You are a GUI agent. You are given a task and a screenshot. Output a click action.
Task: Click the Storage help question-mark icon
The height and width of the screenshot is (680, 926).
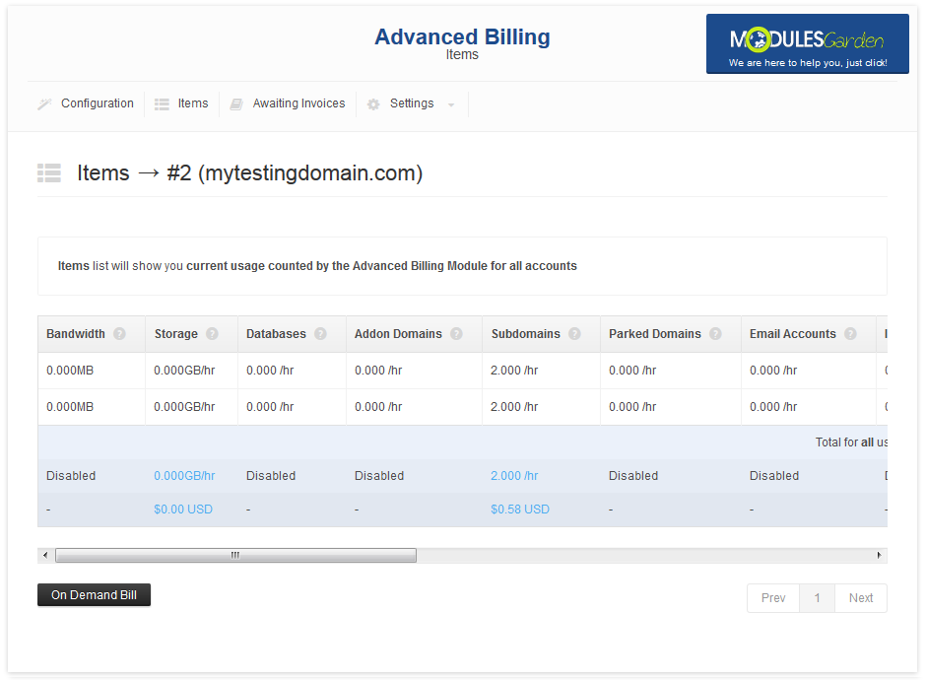[212, 334]
